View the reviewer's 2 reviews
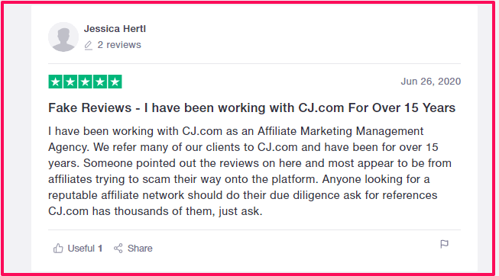The image size is (499, 276). point(119,45)
